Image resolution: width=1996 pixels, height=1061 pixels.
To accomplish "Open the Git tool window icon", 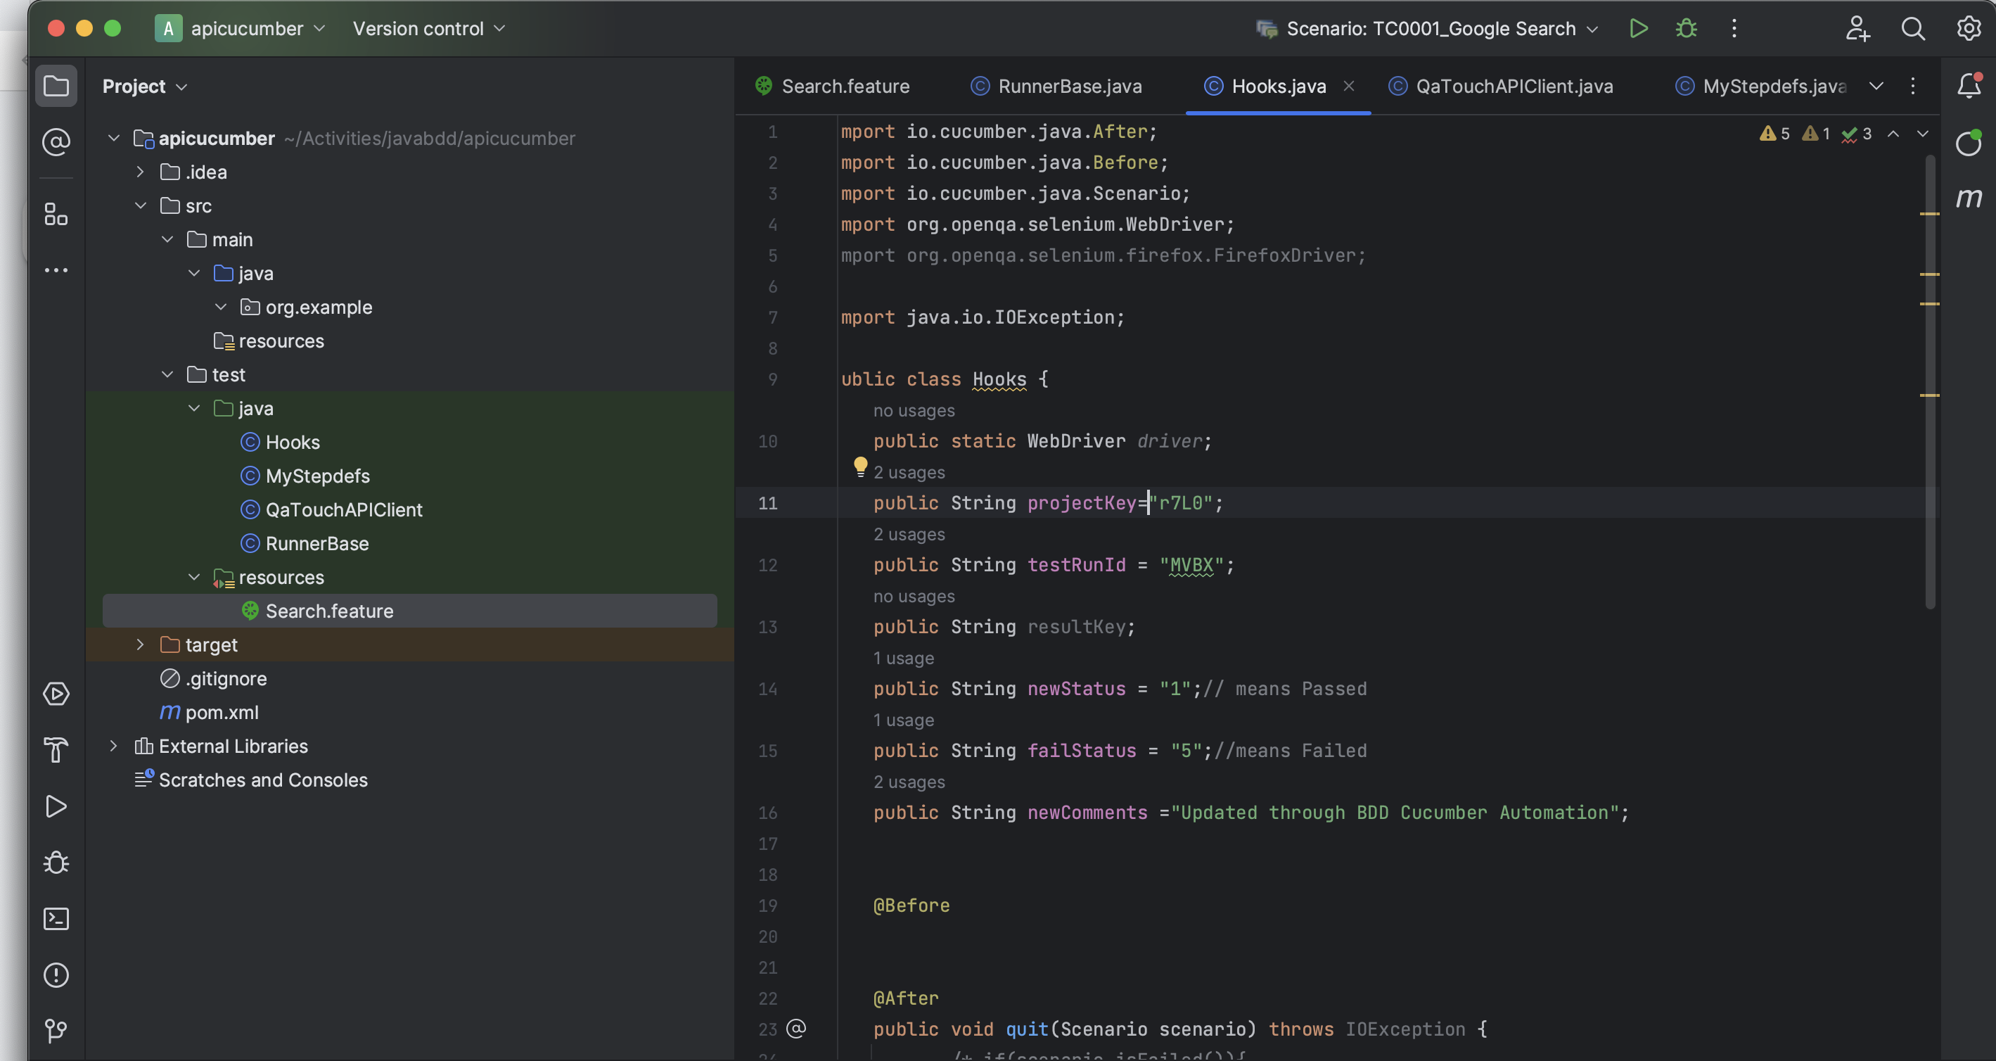I will coord(56,1031).
